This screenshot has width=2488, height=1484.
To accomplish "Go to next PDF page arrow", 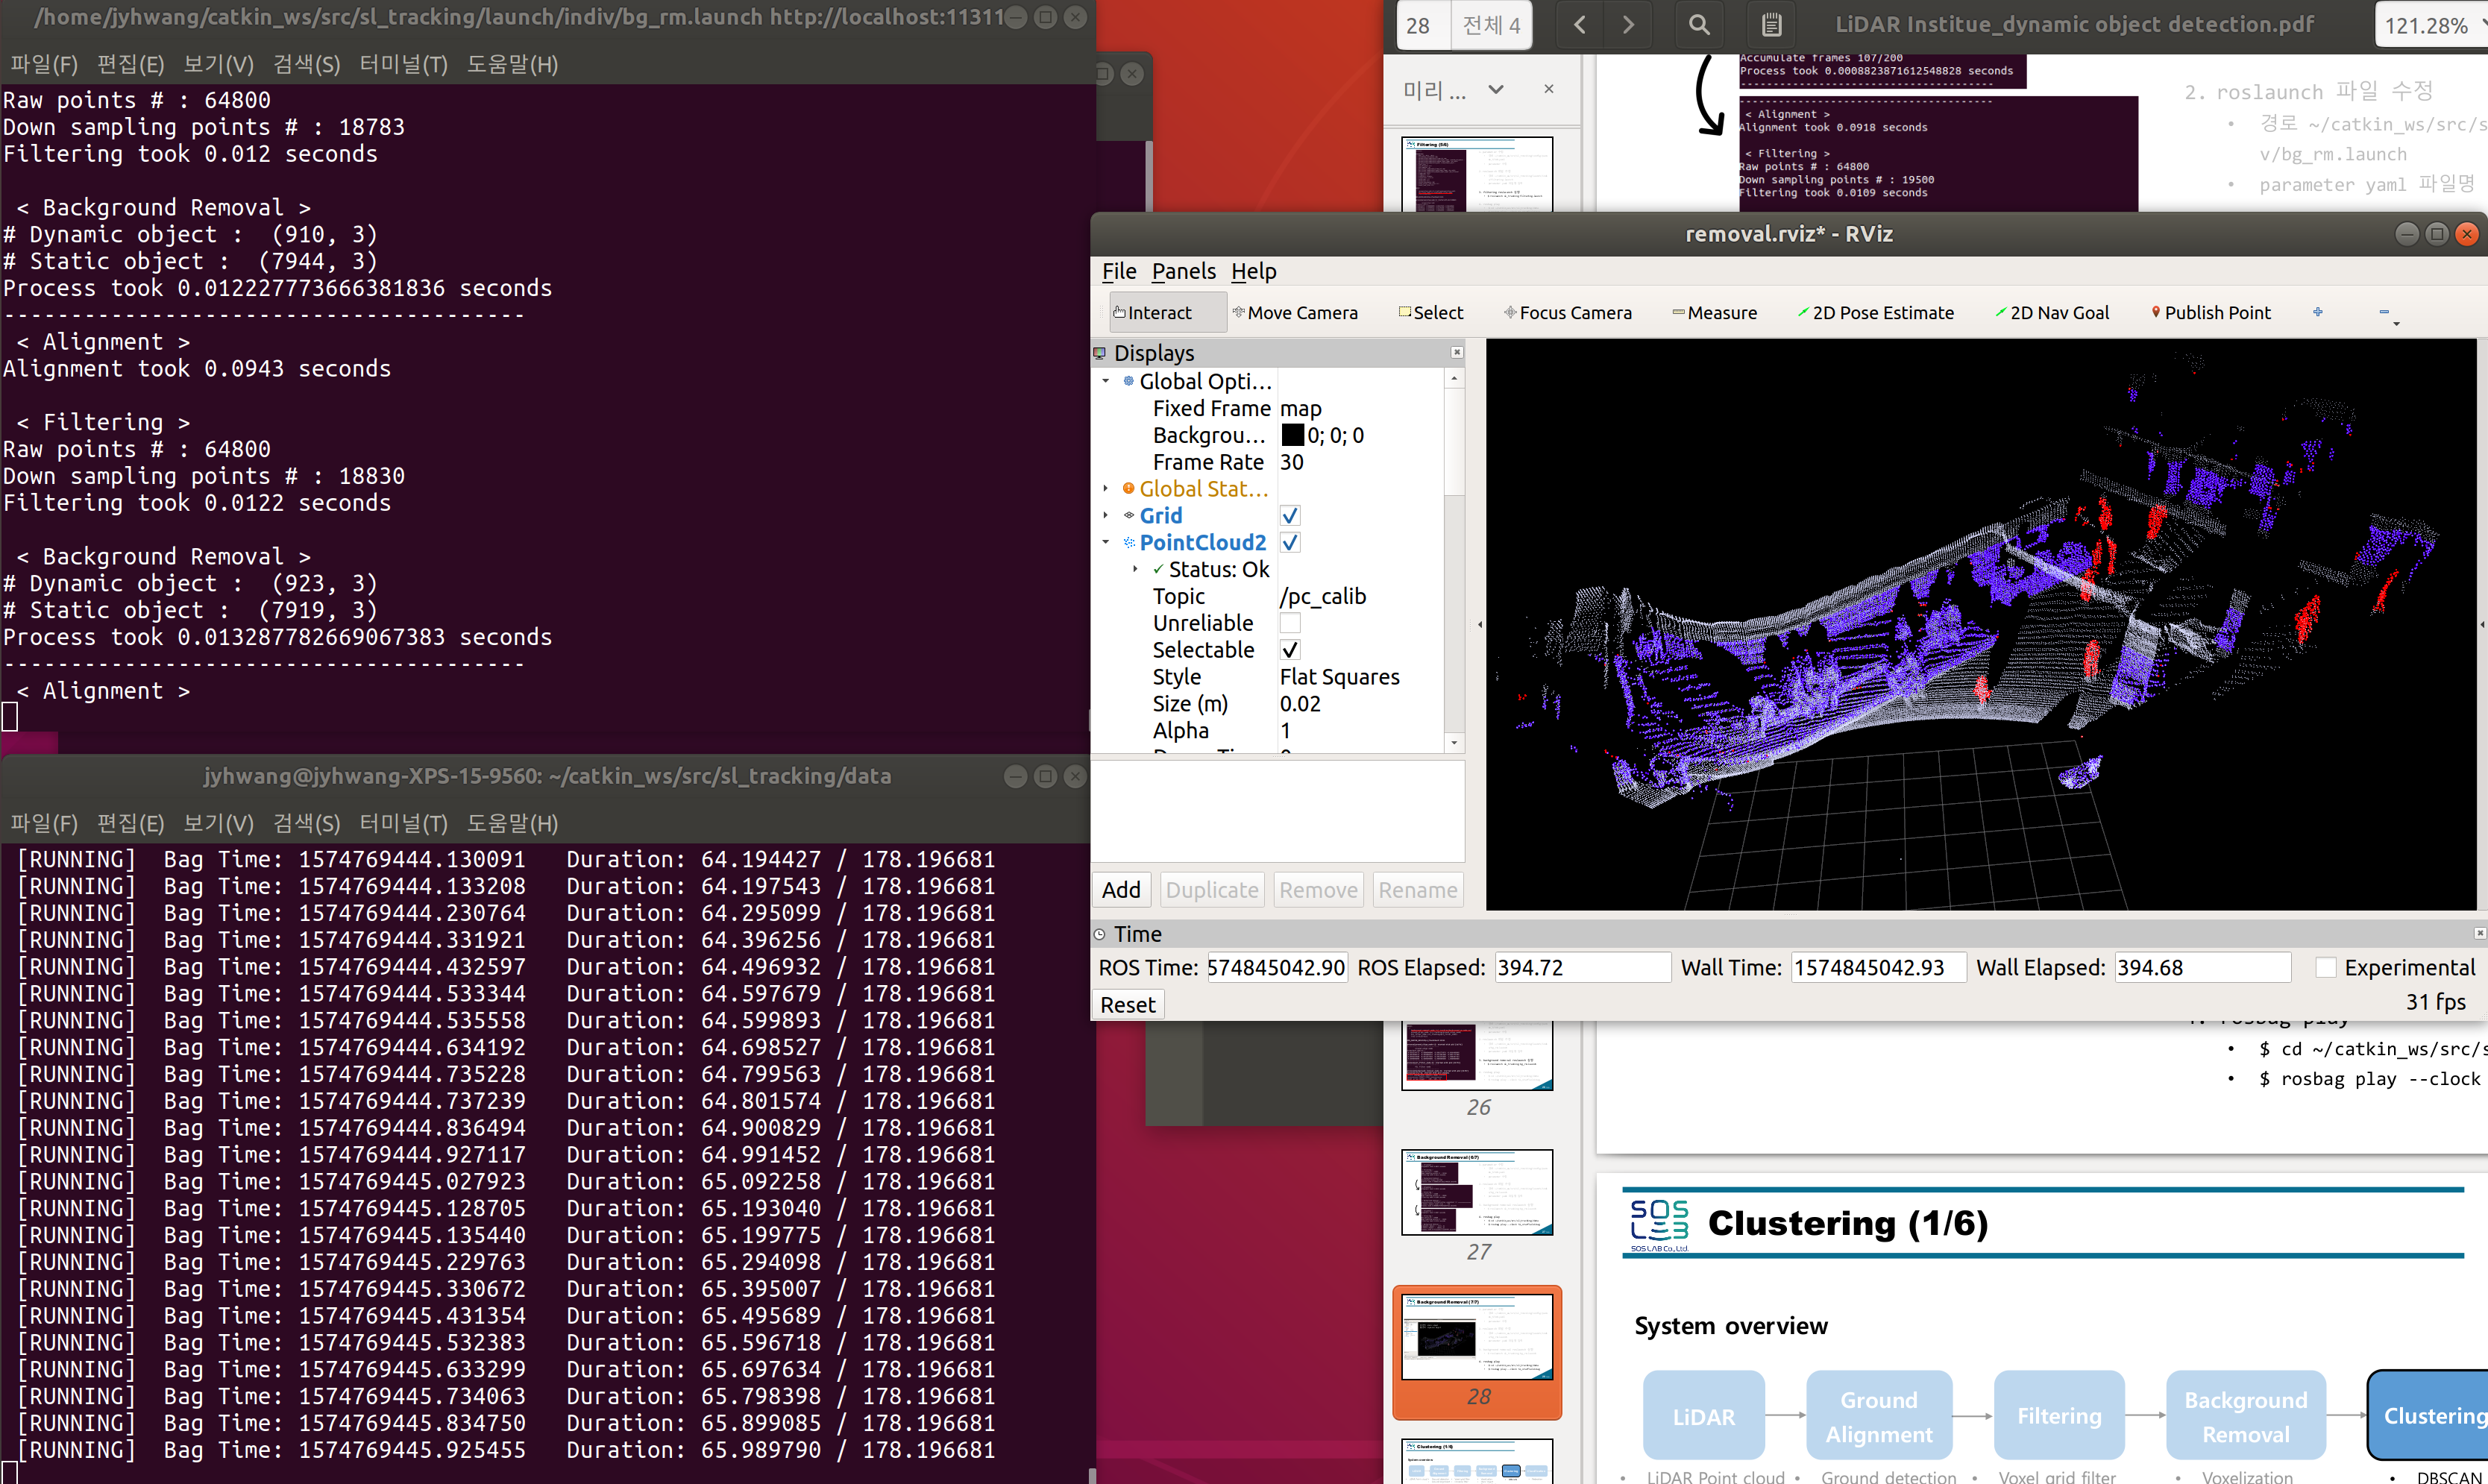I will [x=1628, y=25].
